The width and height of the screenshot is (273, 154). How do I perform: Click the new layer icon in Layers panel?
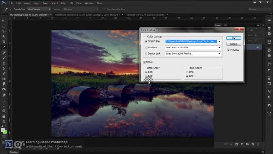coord(253,144)
